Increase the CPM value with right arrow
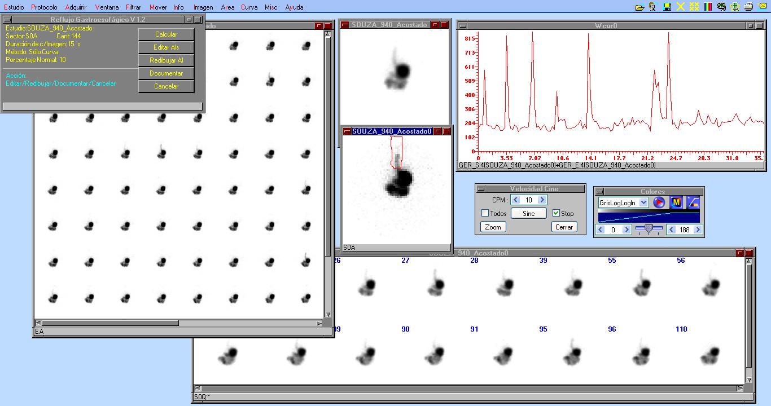This screenshot has height=406, width=771. (x=542, y=200)
